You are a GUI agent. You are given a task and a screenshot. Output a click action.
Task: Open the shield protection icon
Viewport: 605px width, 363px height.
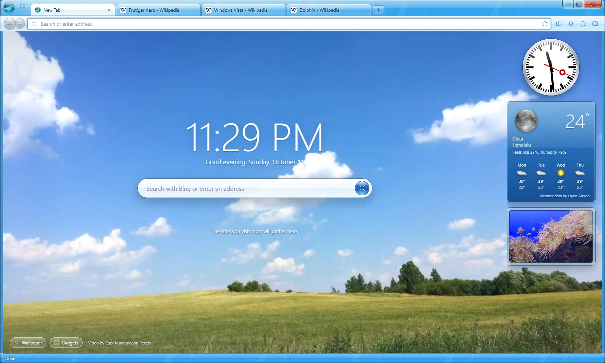click(583, 24)
